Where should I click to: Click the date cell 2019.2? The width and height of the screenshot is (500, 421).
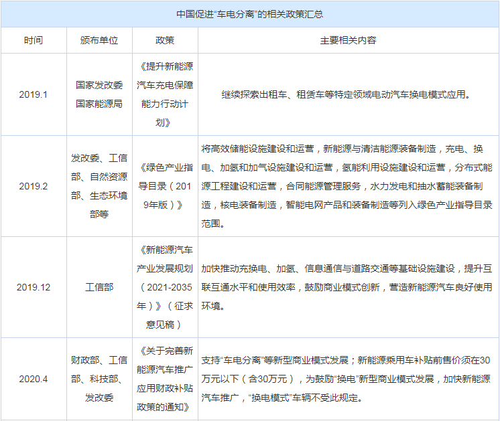(33, 186)
